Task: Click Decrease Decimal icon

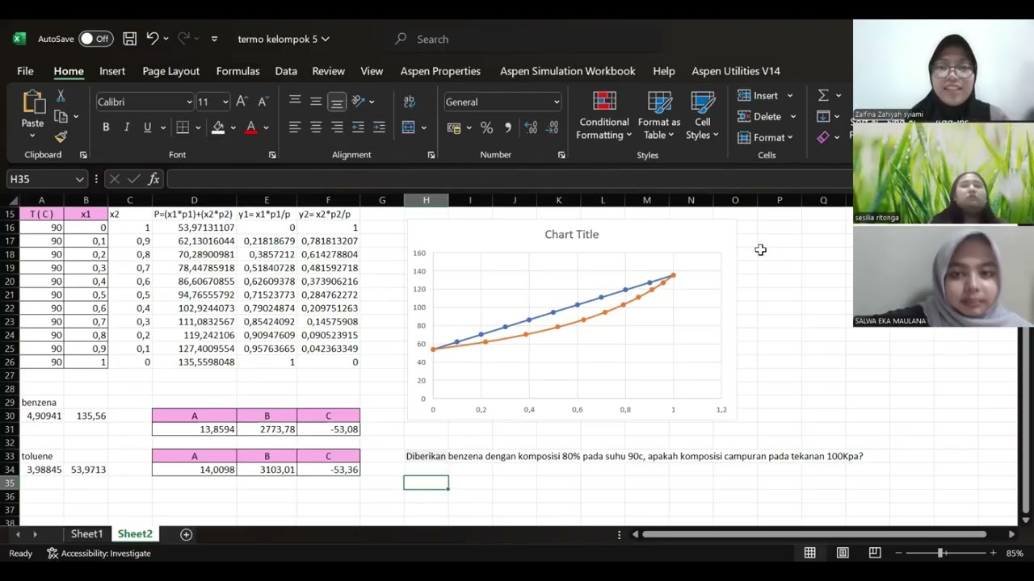Action: coord(553,127)
